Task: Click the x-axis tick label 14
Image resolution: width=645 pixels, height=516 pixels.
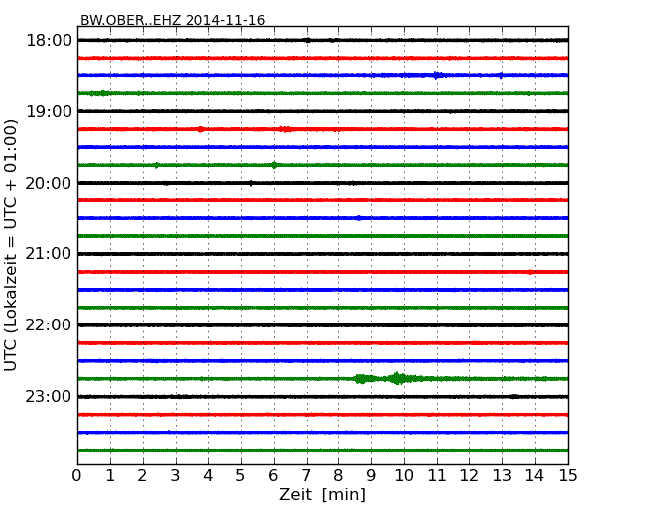Action: point(535,476)
